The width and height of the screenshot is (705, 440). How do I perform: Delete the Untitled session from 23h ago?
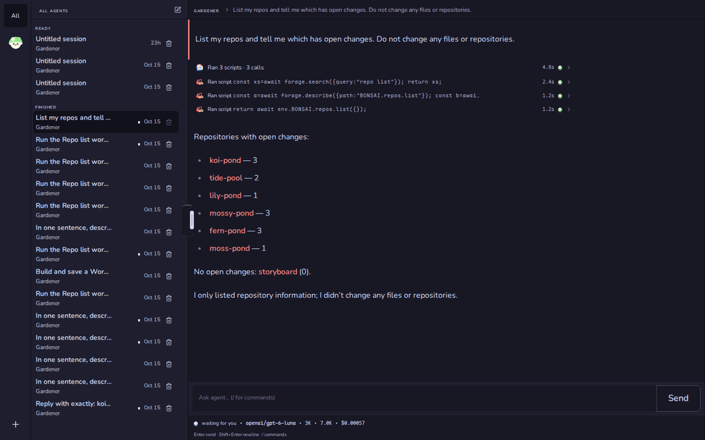169,43
